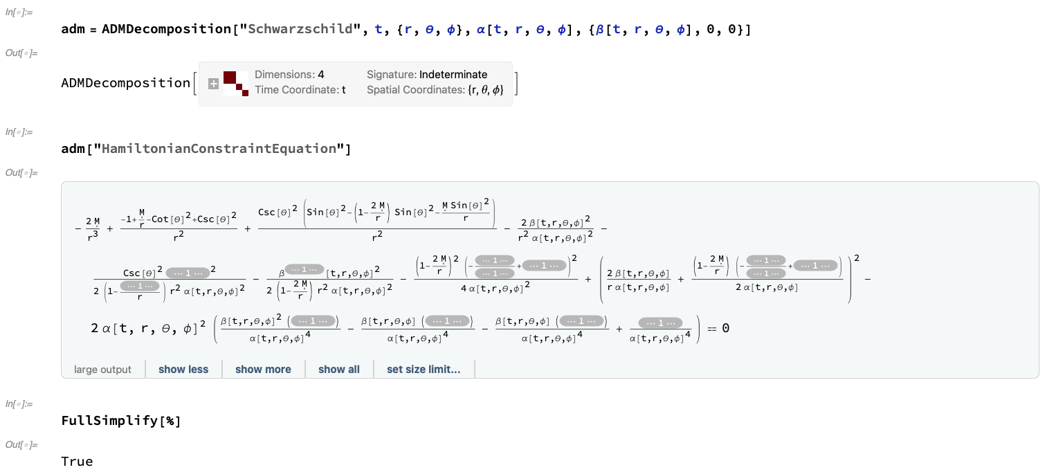This screenshot has height=472, width=1045.
Task: Expand the lone elided pill above final α⁴
Action: click(x=660, y=323)
